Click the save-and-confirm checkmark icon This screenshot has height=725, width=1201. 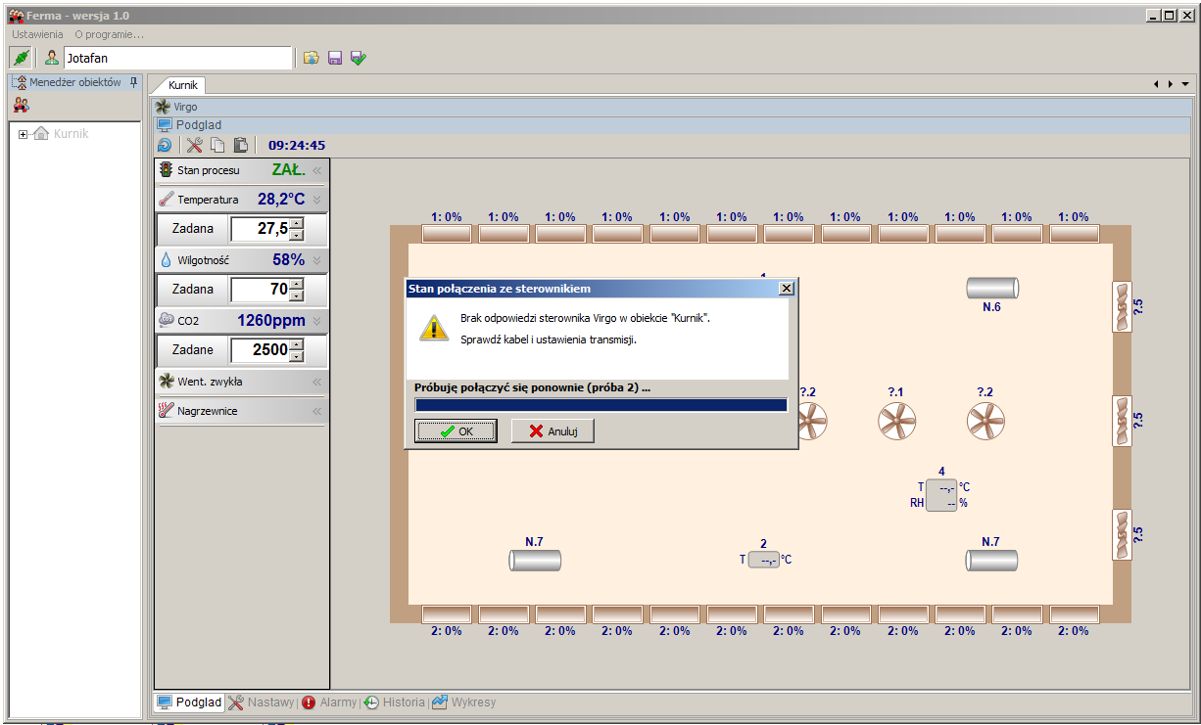(x=359, y=58)
